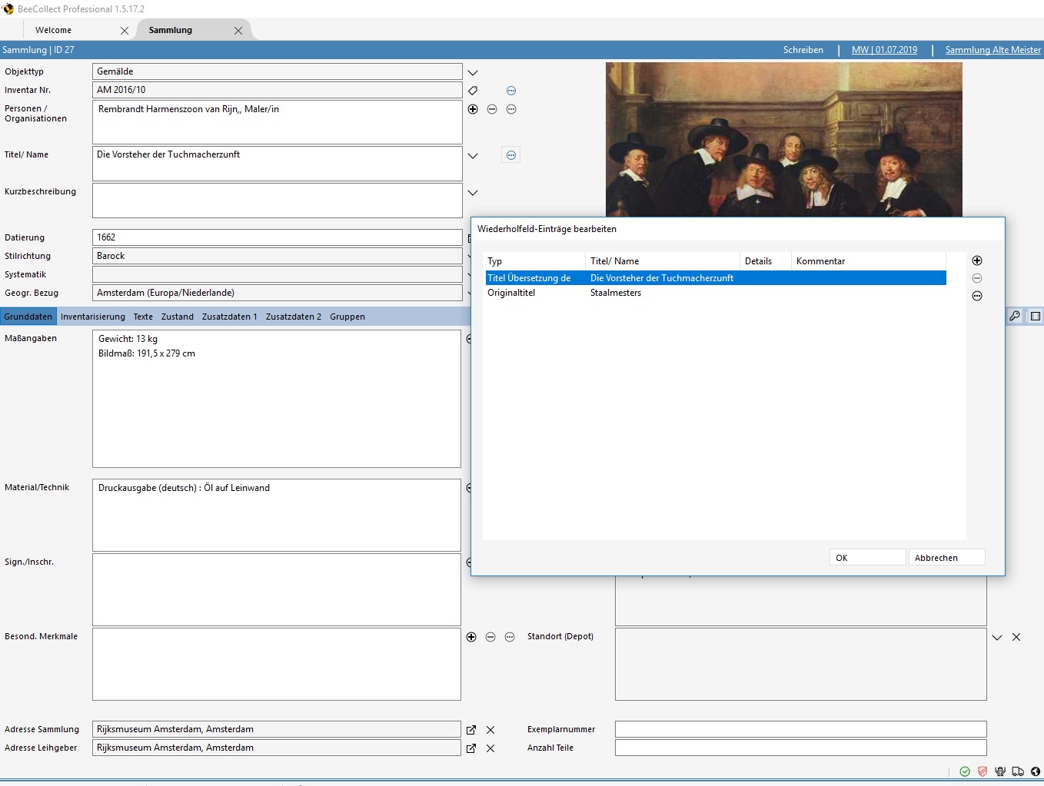1044x786 pixels.
Task: Click into the Datierung field showing 1662
Action: click(x=277, y=237)
